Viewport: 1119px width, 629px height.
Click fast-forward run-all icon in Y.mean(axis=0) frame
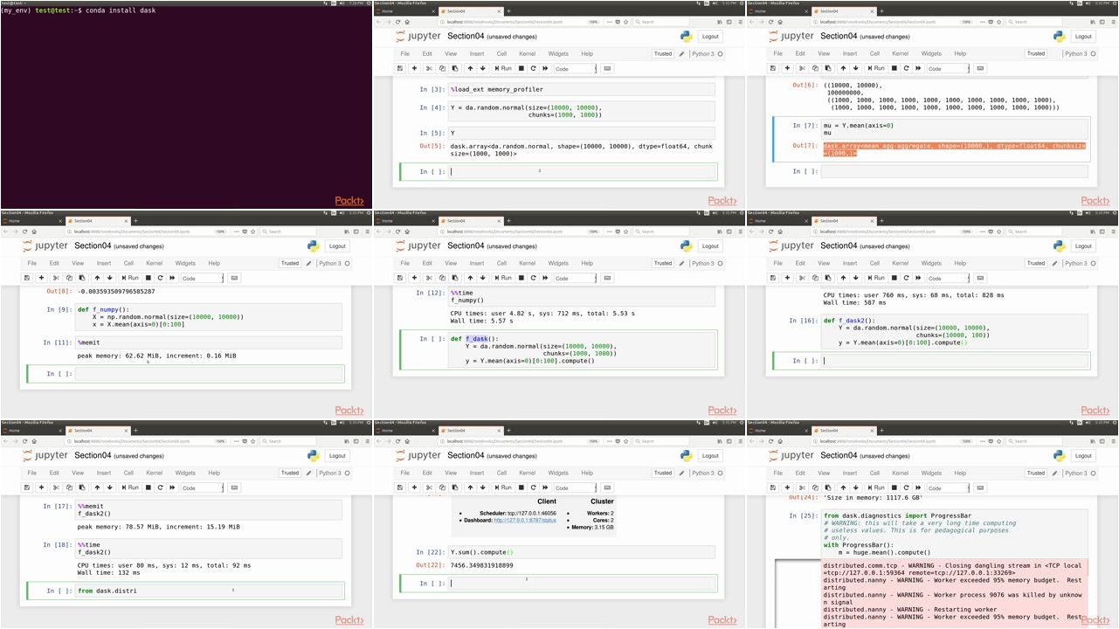[918, 68]
